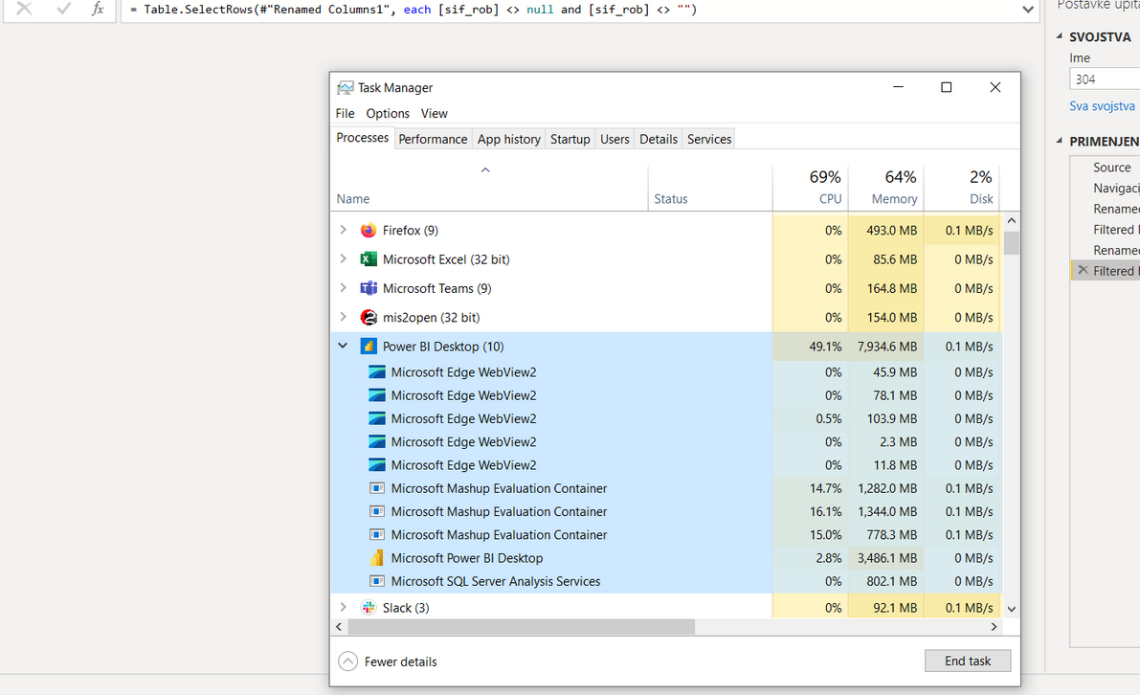
Task: Select the Processes tab
Action: (362, 138)
